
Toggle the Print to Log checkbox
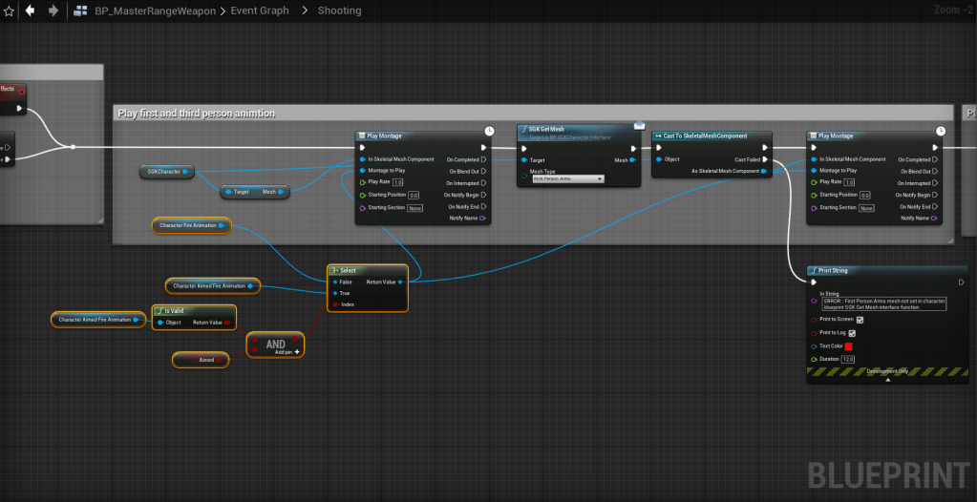[852, 333]
